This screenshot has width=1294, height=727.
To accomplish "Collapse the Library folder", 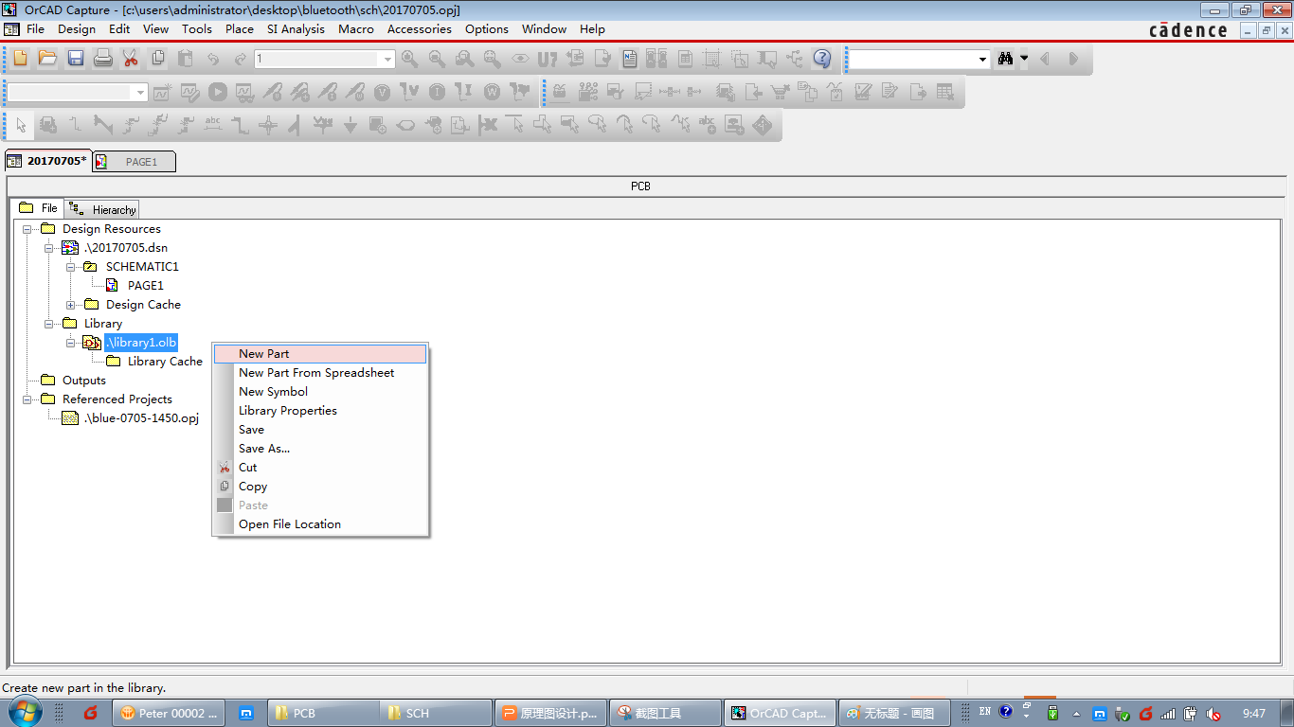I will click(x=49, y=324).
